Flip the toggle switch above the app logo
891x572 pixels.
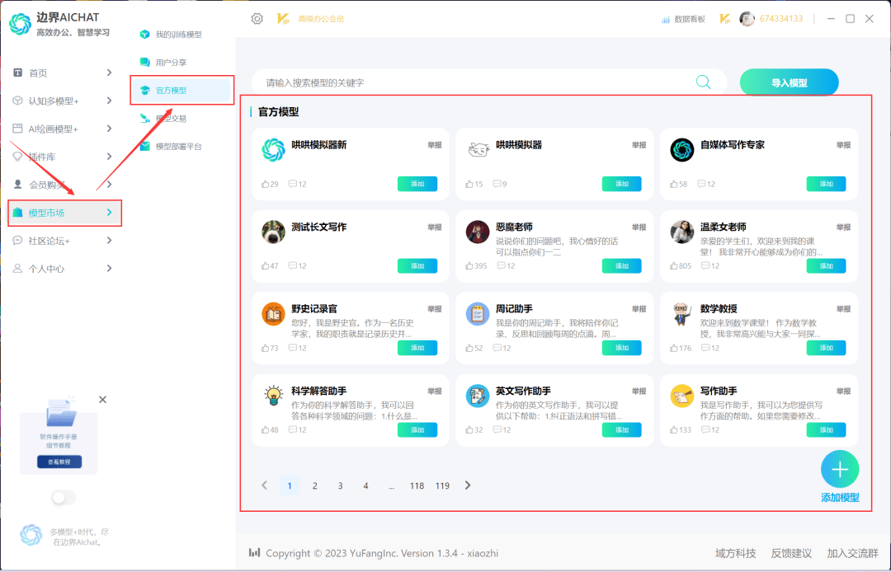click(x=64, y=498)
